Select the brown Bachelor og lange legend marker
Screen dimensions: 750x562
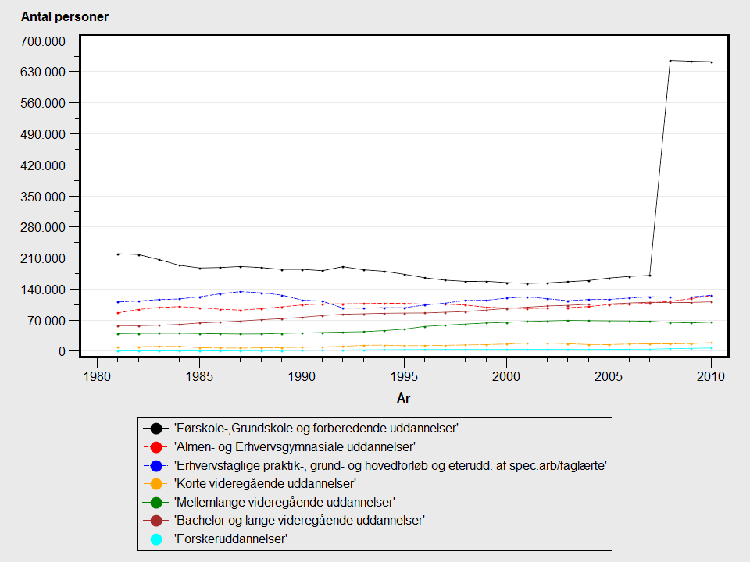point(156,520)
